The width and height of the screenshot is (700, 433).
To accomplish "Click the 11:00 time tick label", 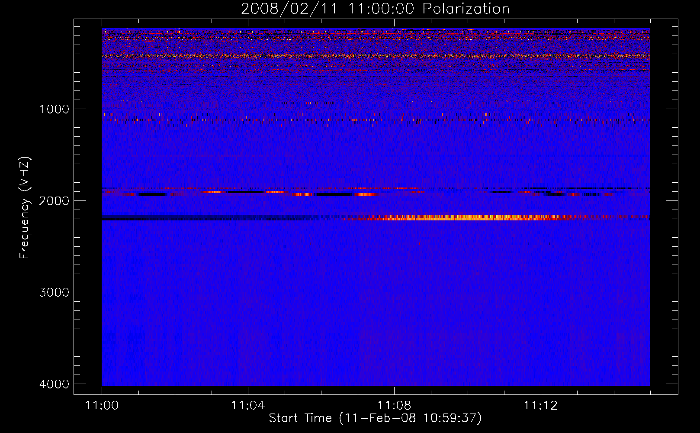I will pos(102,406).
